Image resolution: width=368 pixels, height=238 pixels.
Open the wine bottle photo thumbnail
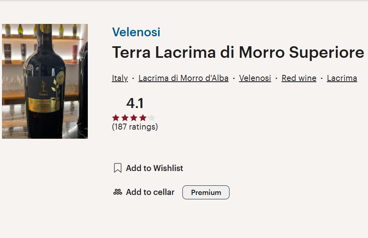[x=45, y=81]
